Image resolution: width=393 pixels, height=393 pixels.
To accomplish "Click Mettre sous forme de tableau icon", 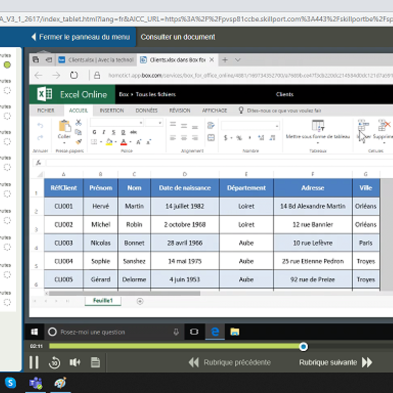I will click(x=318, y=125).
